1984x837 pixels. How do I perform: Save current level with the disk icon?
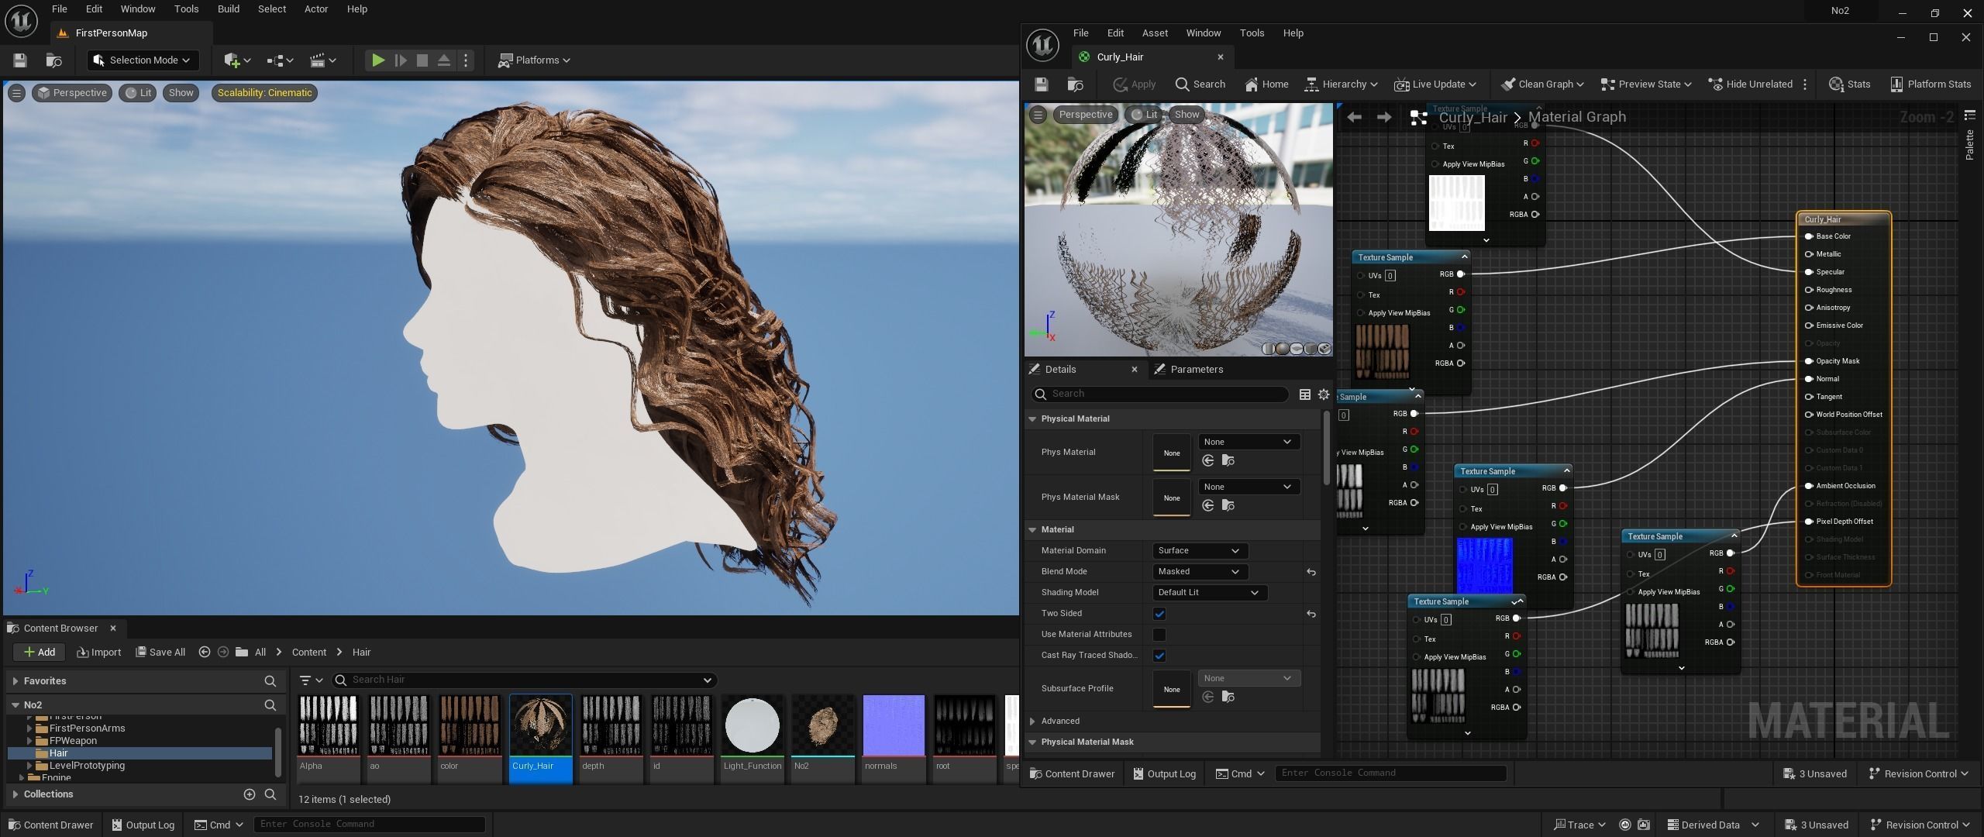coord(20,60)
